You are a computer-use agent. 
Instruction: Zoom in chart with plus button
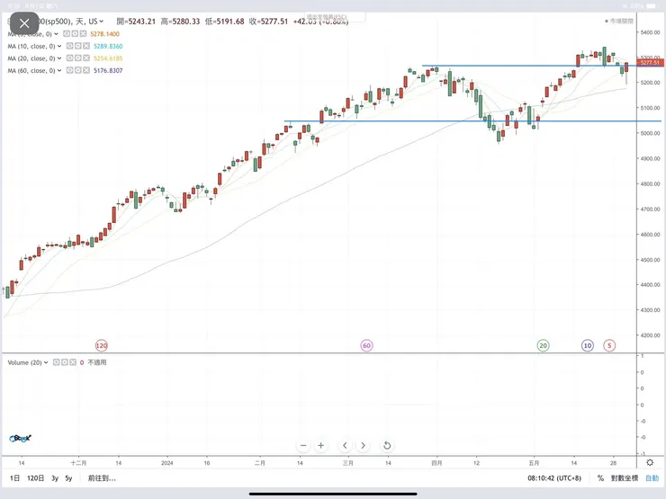pyautogui.click(x=321, y=446)
